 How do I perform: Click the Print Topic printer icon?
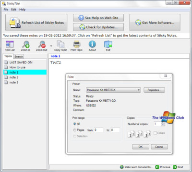76,44
